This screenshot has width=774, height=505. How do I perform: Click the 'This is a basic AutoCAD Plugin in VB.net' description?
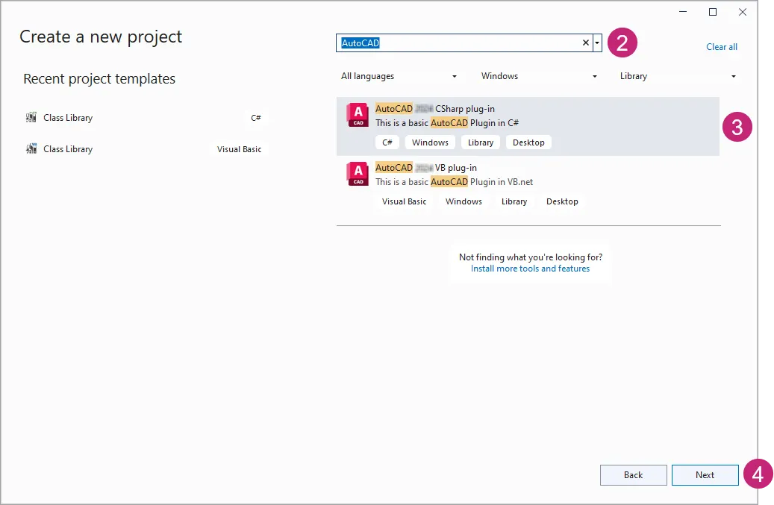tap(454, 182)
